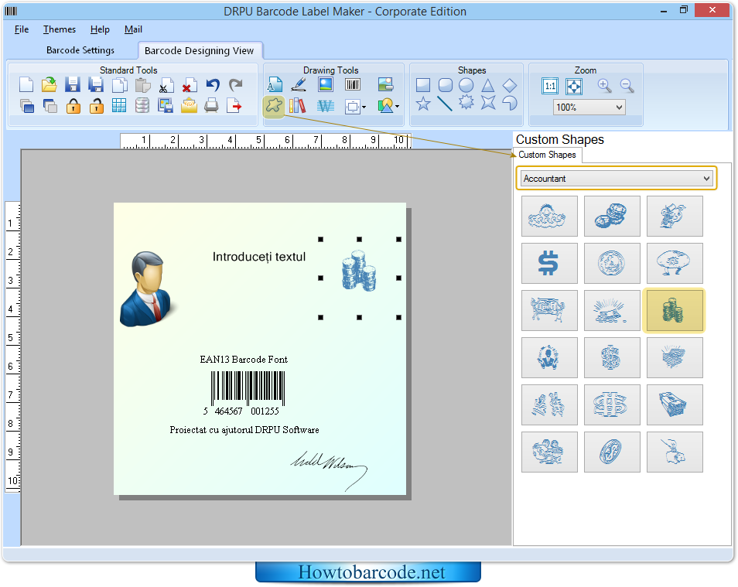738x587 pixels.
Task: Select the businessman avatar on the label
Action: coord(146,288)
